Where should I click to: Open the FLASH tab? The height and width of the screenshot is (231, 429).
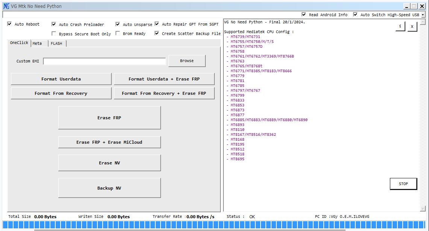(x=56, y=44)
